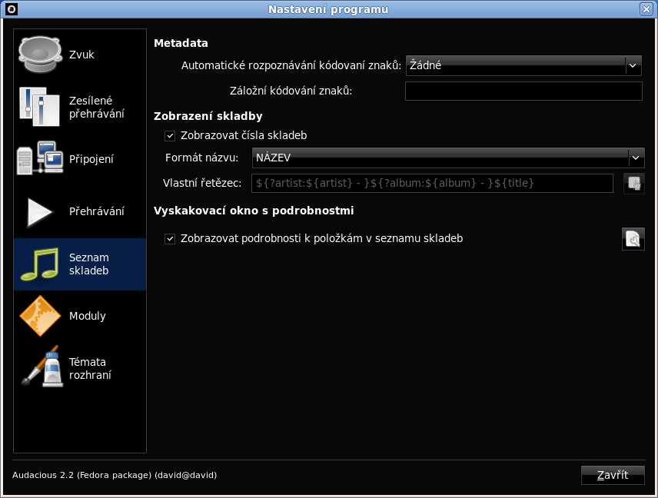Open the Moduly plugins category

tap(80, 316)
